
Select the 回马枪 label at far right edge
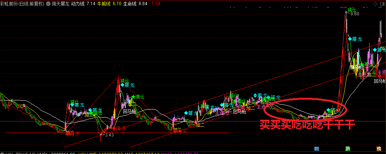(x=380, y=81)
